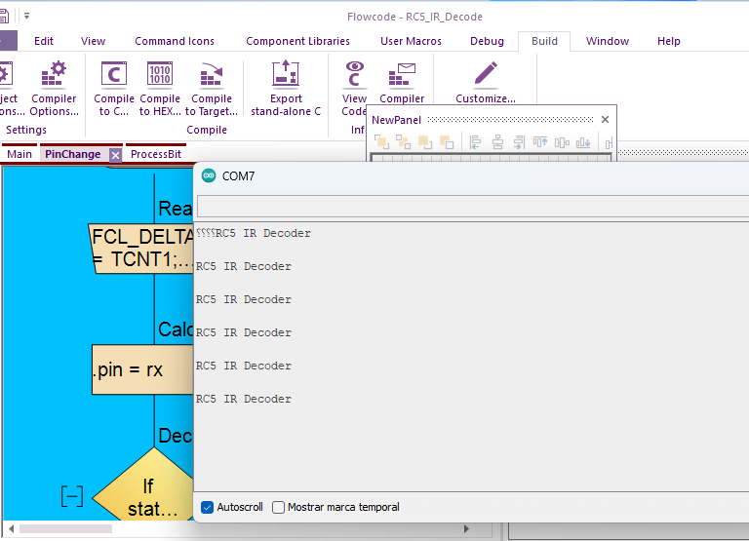Screen dimensions: 749x541
Task: Toggle the Autoscroll checkbox
Action: 208,507
